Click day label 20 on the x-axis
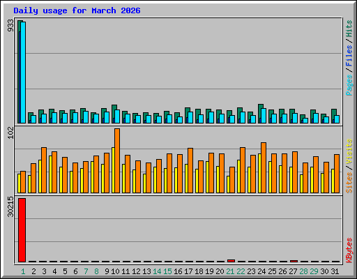357x279 pixels. [220, 271]
